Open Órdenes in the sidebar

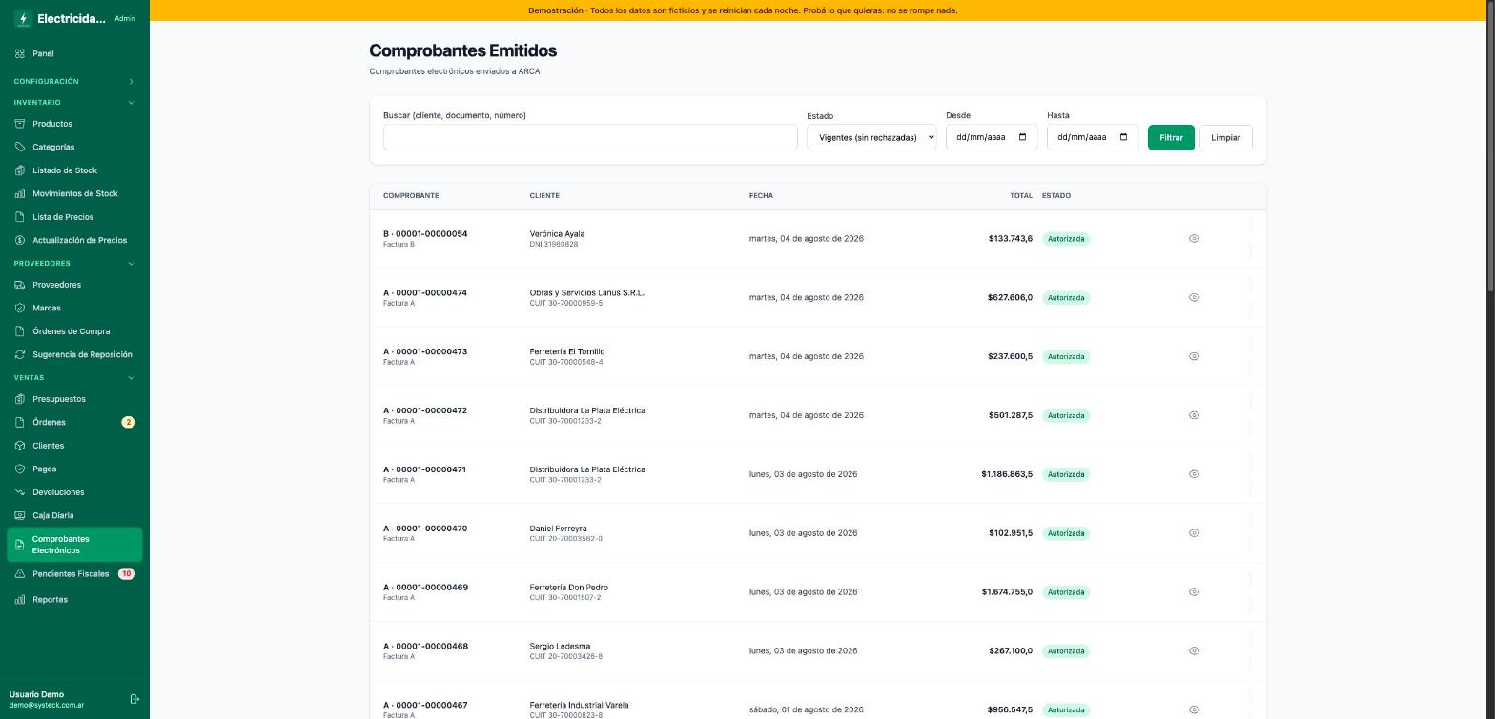[x=74, y=422]
